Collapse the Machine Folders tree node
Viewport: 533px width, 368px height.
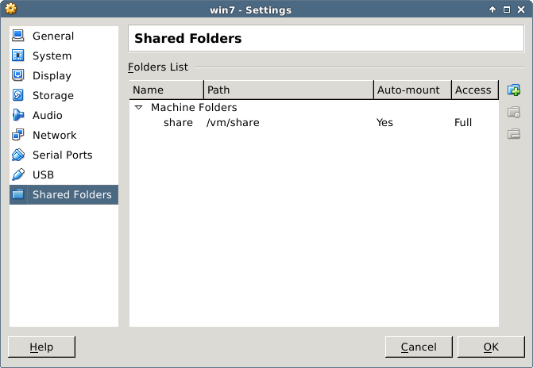coord(138,108)
